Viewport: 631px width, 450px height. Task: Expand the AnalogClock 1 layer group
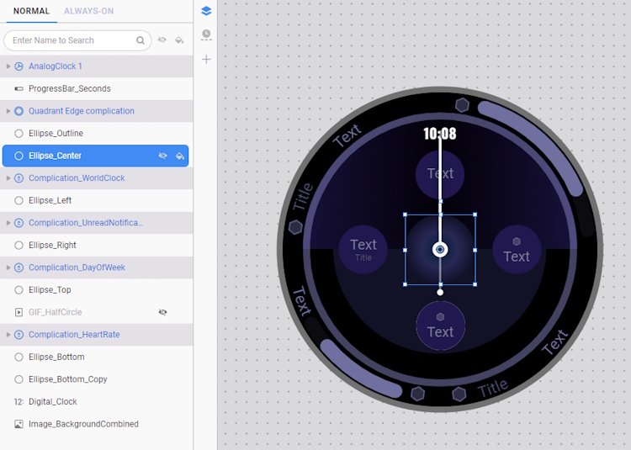8,66
